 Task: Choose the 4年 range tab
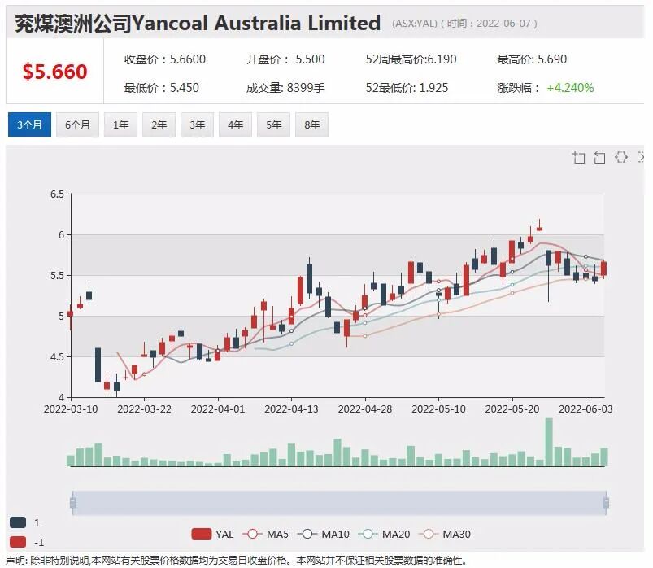(x=235, y=125)
